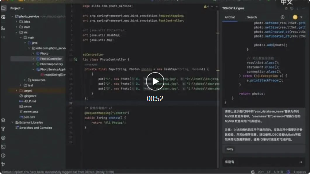The height and width of the screenshot is (174, 310).
Task: Open the Project view dropdown
Action: click(x=17, y=8)
